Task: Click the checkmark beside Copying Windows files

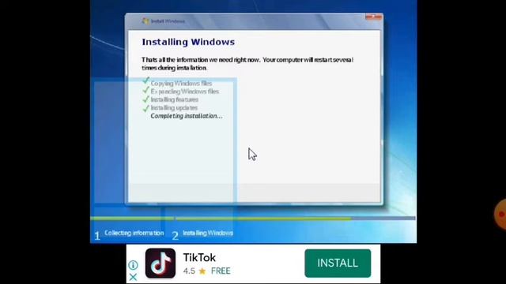Action: click(145, 80)
